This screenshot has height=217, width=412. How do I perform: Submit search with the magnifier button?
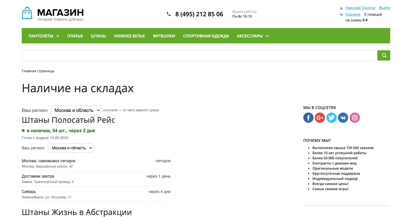(384, 55)
